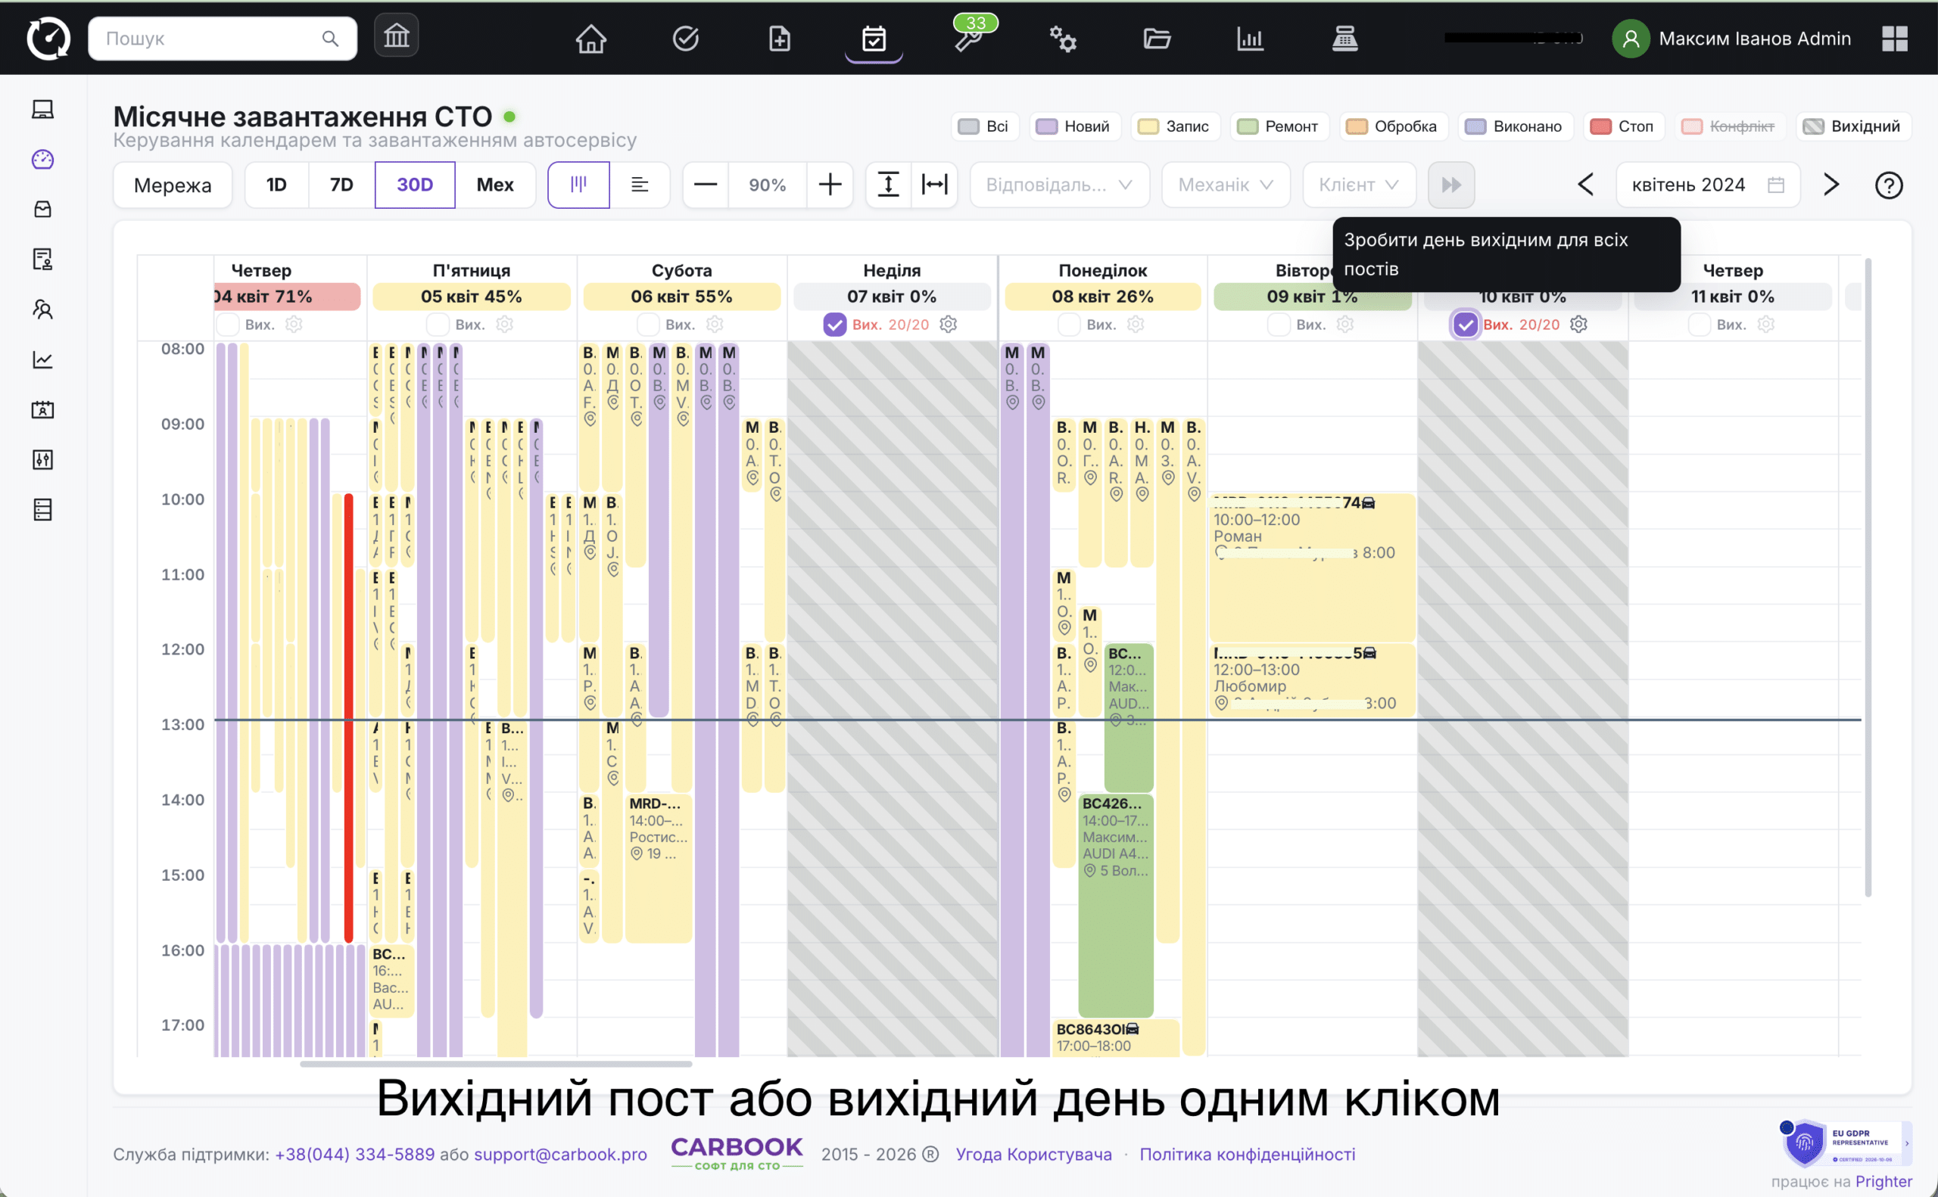Viewport: 1938px width, 1197px height.
Task: Open the Угода Користувача link
Action: [1033, 1155]
